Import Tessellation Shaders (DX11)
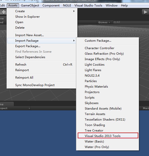Image resolution: width=149 pixels, height=156 pixels. pyautogui.click(x=108, y=120)
